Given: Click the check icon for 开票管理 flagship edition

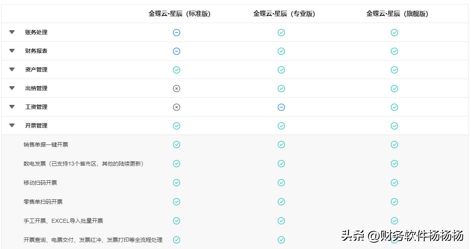Looking at the screenshot, I should click(x=394, y=125).
